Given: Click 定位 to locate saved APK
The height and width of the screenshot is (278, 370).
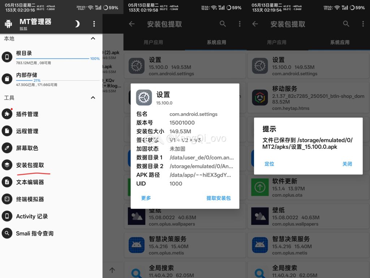Looking at the screenshot, I should pyautogui.click(x=269, y=164).
